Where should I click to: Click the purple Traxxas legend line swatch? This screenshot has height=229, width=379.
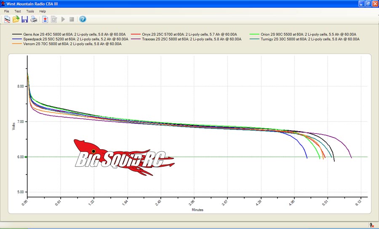136,39
